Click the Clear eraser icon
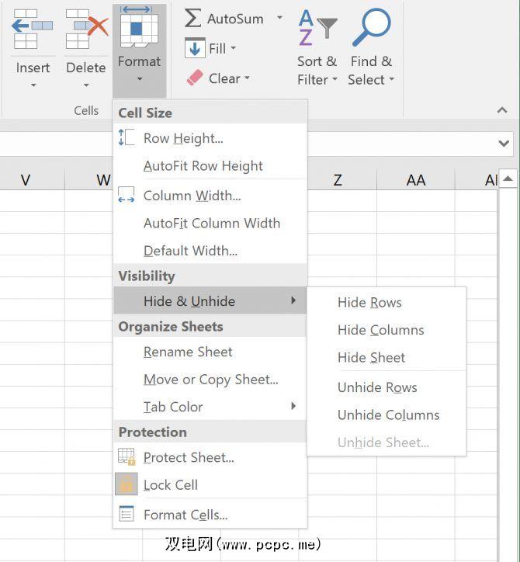The height and width of the screenshot is (562, 520). (x=194, y=78)
